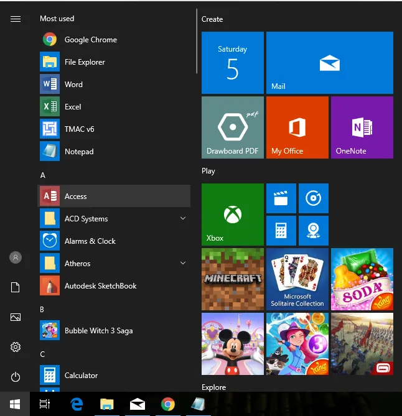Click the letter B section header

tap(42, 309)
